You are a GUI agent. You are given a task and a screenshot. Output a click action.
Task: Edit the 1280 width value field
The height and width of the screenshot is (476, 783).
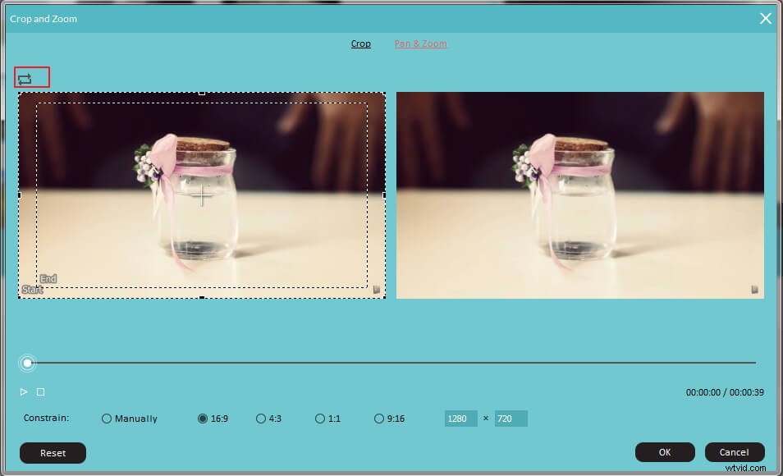coord(460,419)
